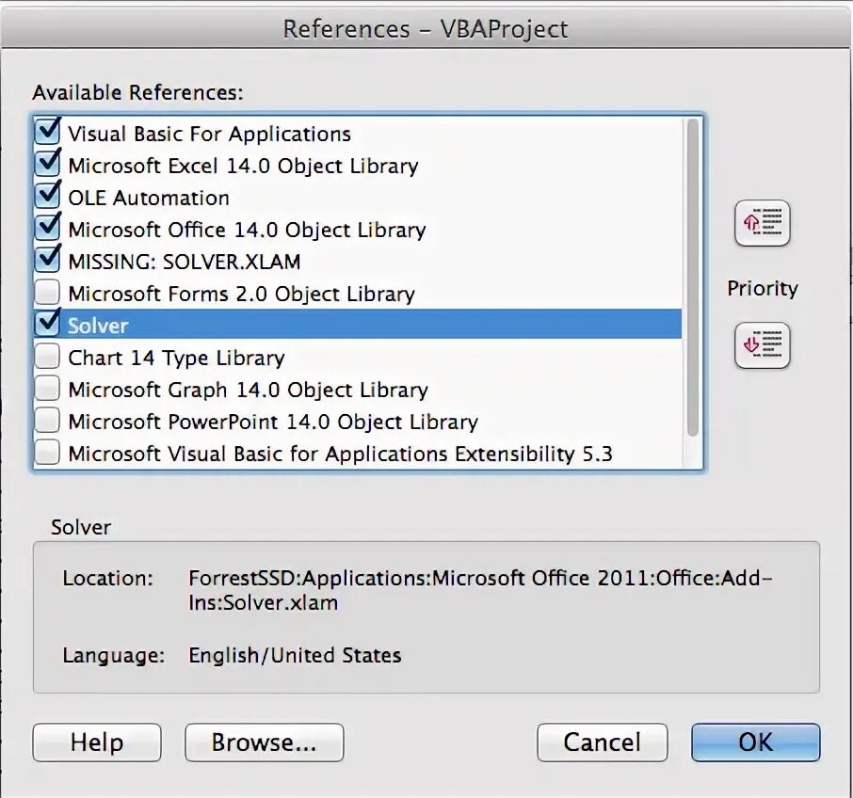This screenshot has width=853, height=798.
Task: Select the MISSING: SOLVER.XLAM list row
Action: 358,262
